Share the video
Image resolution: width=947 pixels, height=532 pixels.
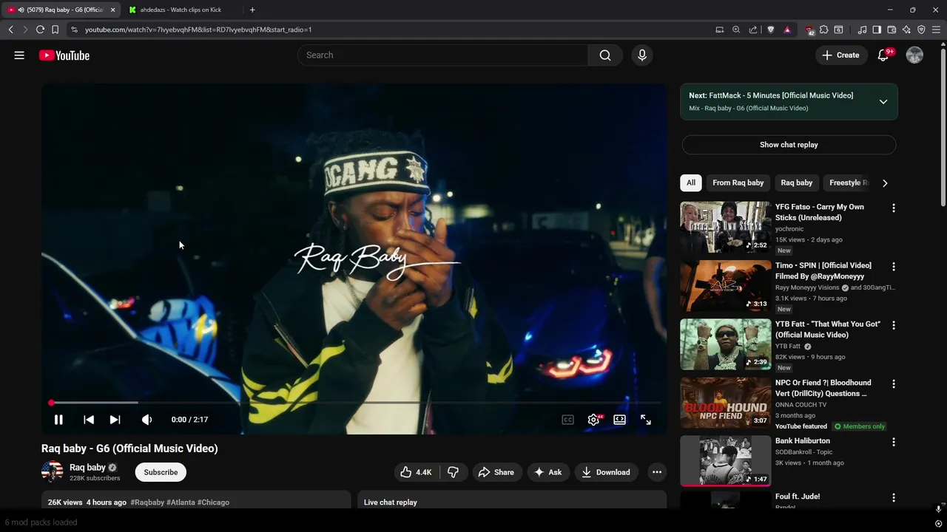click(x=496, y=472)
